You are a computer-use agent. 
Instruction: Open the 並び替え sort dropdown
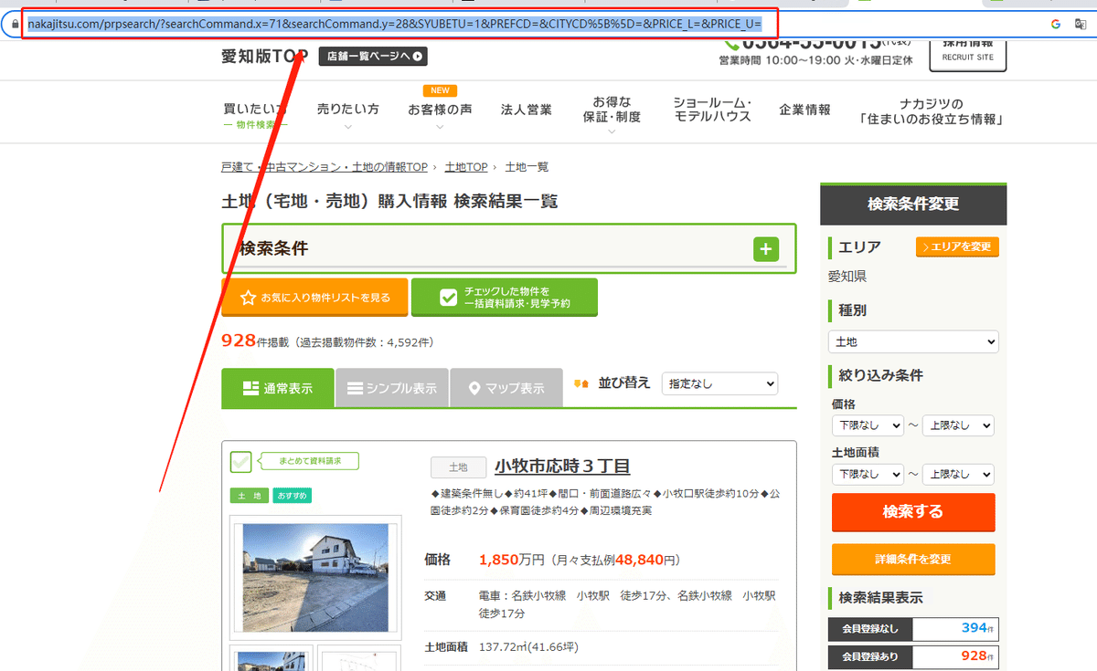pyautogui.click(x=719, y=383)
